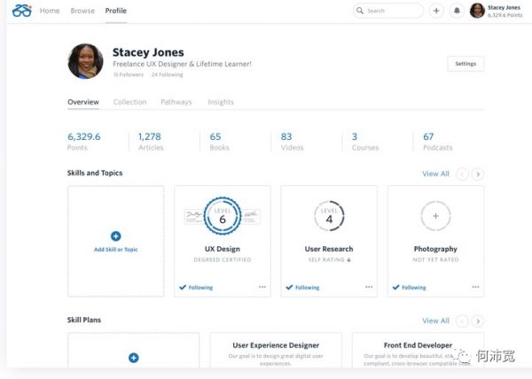Click the plus icon in Add Skill or Topic card
Viewport: 532px width, 379px height.
point(115,236)
